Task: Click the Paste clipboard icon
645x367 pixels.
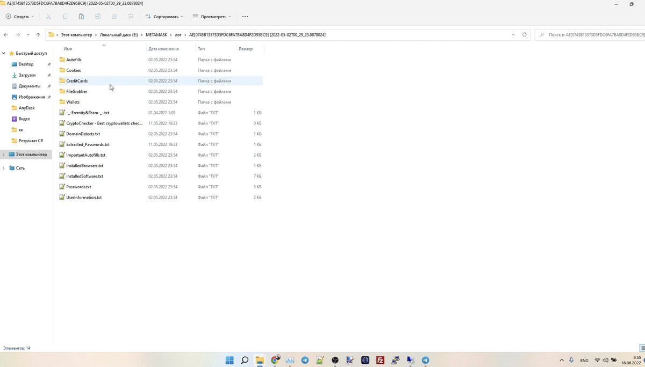Action: click(x=81, y=17)
